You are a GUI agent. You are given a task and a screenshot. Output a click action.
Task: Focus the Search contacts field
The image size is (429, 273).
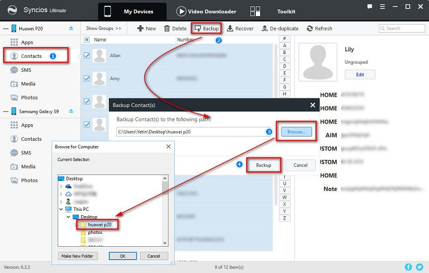[402, 28]
